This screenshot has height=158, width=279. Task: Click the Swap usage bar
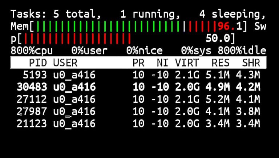(x=78, y=39)
